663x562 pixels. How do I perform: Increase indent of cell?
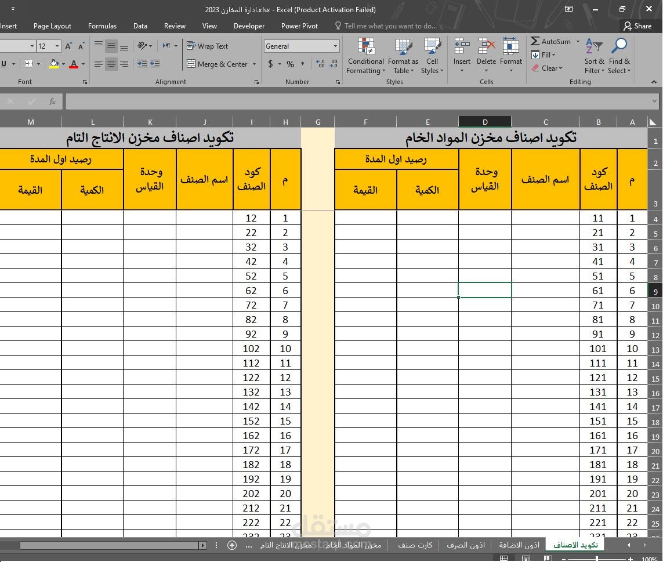(x=155, y=64)
